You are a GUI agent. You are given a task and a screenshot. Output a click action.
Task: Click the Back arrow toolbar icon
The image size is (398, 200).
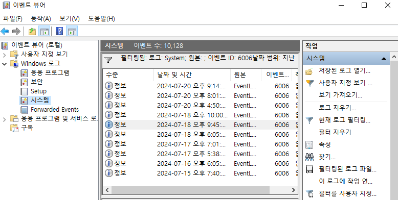(x=5, y=32)
